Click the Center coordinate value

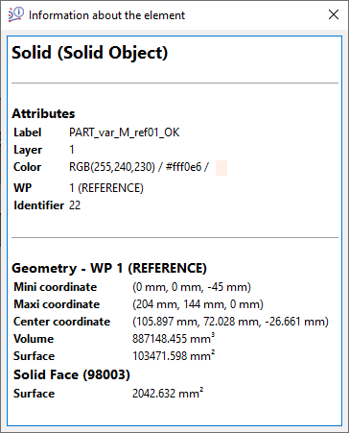230,322
